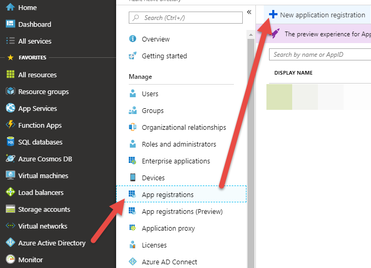Click the Roles and administrators icon
371x268 pixels.
coord(132,144)
